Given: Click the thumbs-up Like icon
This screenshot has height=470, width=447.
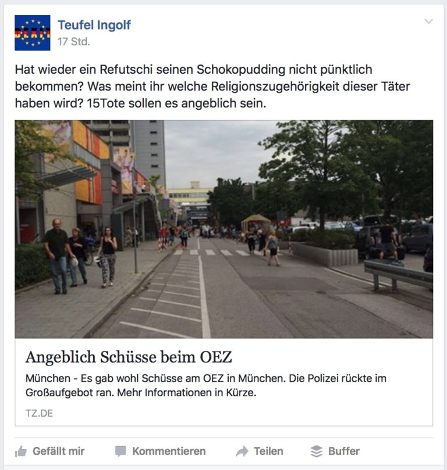Looking at the screenshot, I should tap(21, 451).
